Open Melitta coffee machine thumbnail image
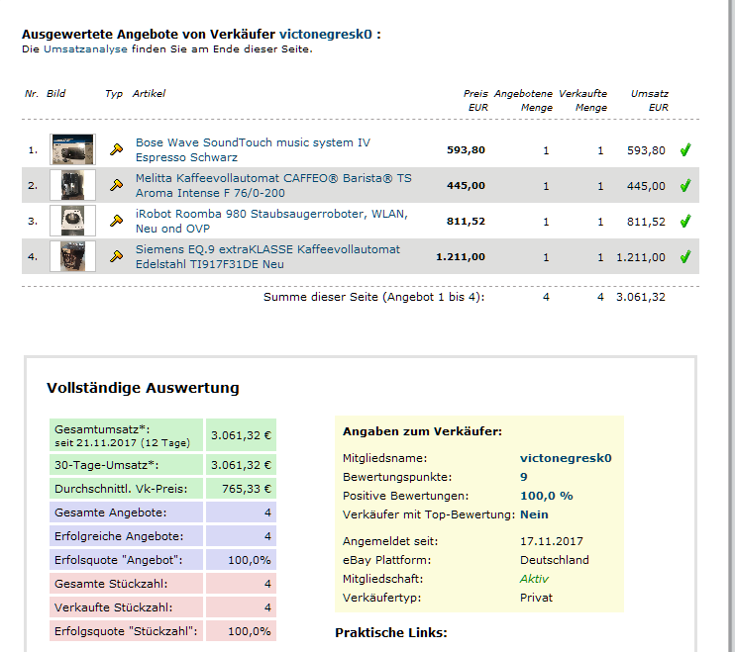 [72, 185]
